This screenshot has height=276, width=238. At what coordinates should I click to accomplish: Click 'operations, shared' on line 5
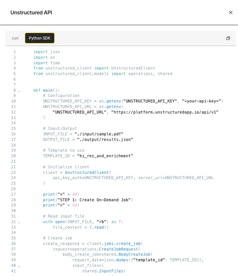click(150, 73)
